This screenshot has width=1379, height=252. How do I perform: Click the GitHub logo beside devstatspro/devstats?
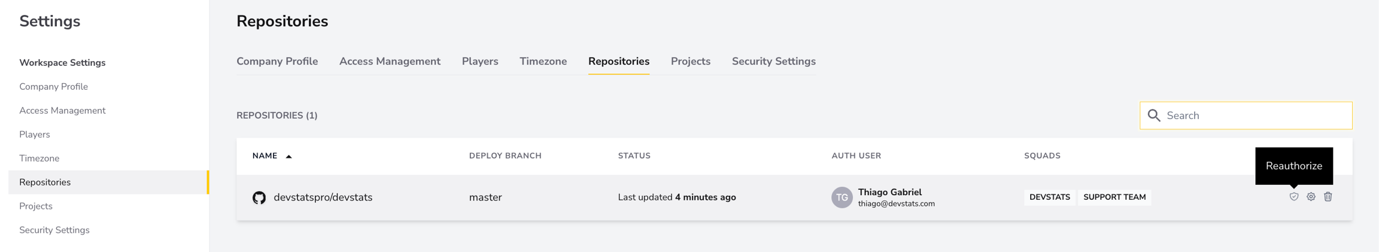tap(259, 198)
